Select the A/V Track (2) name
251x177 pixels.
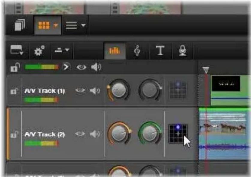[45, 134]
